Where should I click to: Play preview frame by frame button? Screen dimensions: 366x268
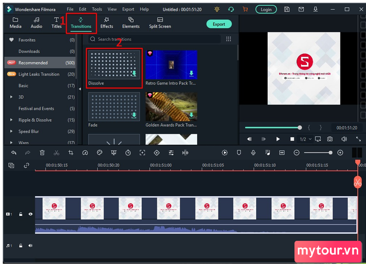(264, 139)
